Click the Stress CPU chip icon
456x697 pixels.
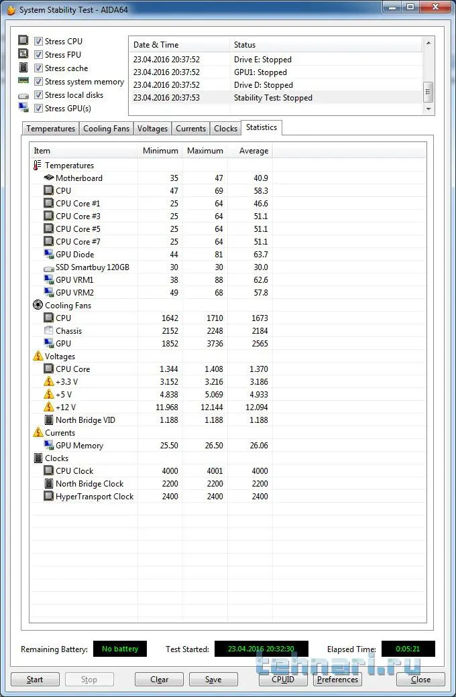pos(23,40)
